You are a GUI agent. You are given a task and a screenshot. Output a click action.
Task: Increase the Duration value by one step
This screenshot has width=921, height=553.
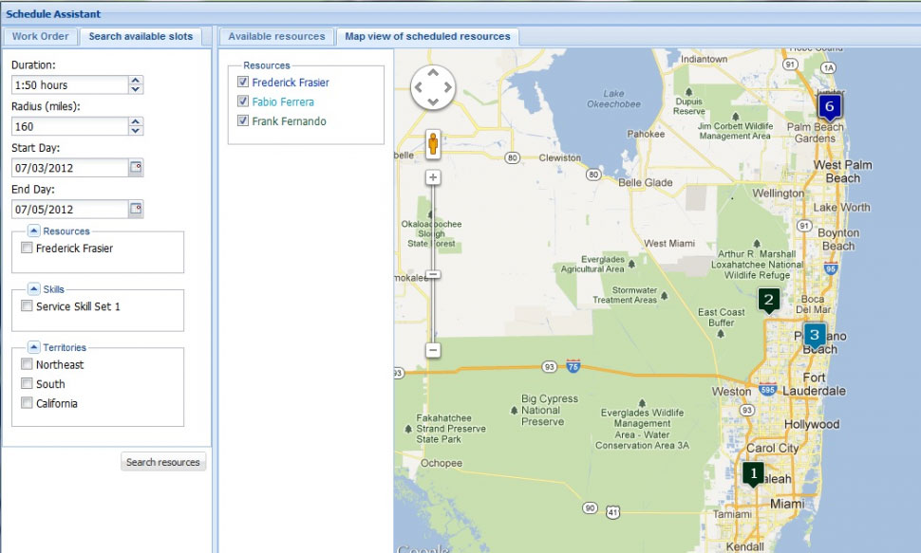[x=136, y=81]
